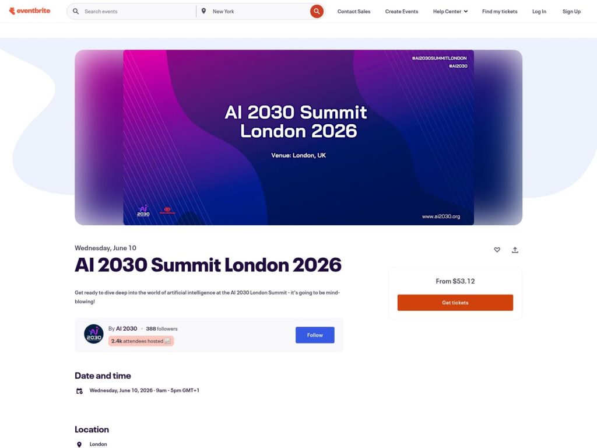597x448 pixels.
Task: Click the calendar icon under Date and time
Action: tap(79, 390)
